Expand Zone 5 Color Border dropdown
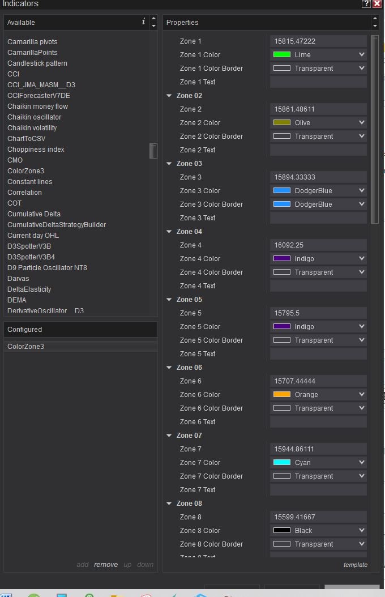The image size is (385, 597). [x=362, y=340]
